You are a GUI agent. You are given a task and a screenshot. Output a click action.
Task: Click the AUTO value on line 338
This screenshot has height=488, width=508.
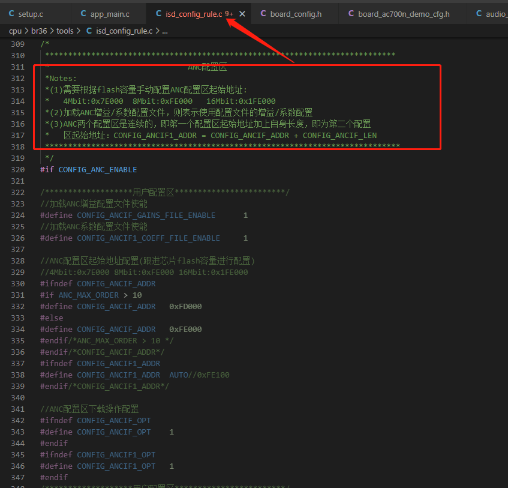click(179, 375)
